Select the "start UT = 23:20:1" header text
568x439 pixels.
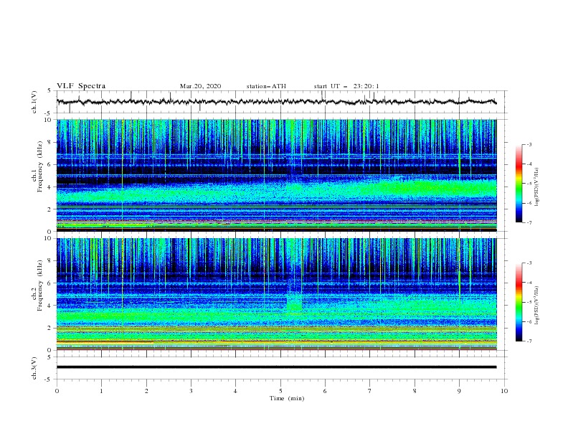[346, 86]
